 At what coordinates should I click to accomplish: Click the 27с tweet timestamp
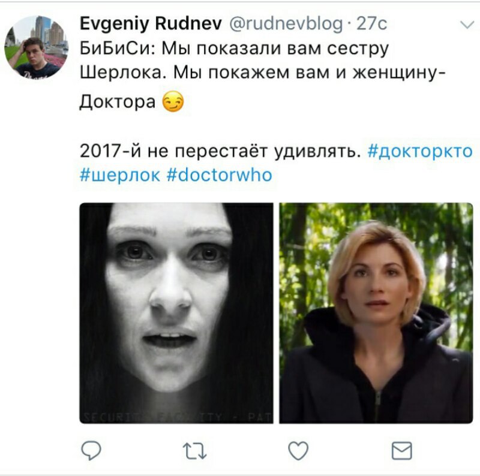tap(371, 23)
